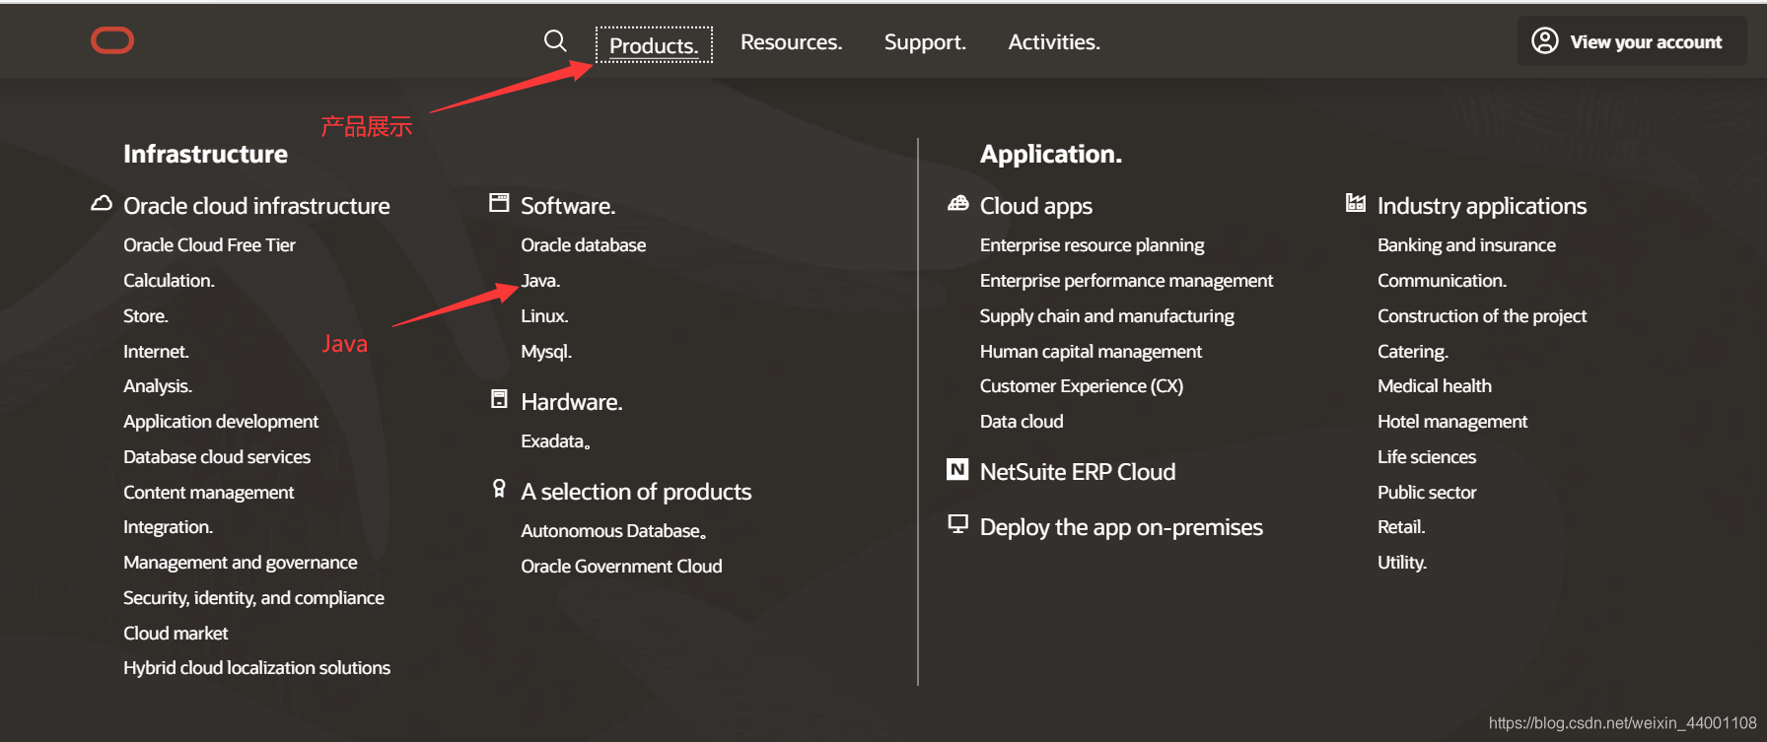Open Oracle Cloud Free Tier
Screen dimensions: 1767x742
(209, 245)
